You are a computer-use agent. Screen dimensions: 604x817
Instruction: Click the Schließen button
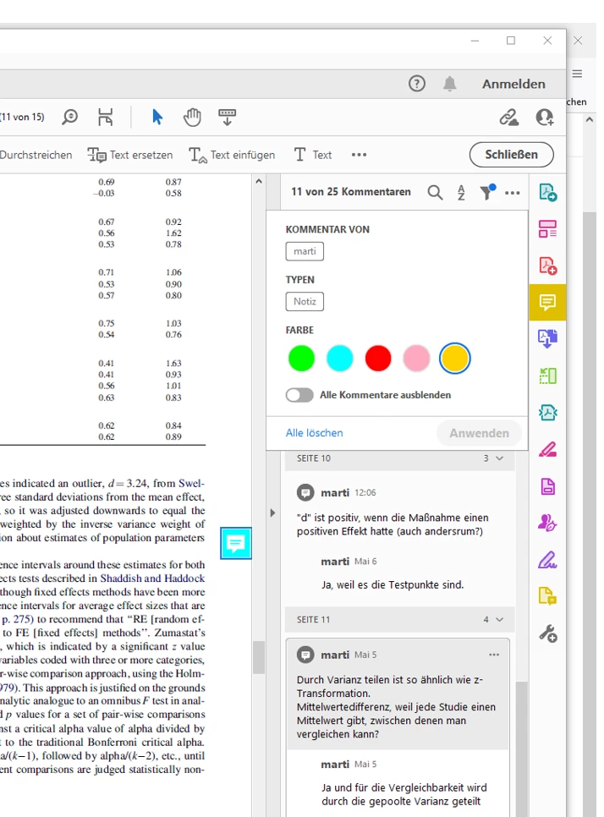[511, 155]
